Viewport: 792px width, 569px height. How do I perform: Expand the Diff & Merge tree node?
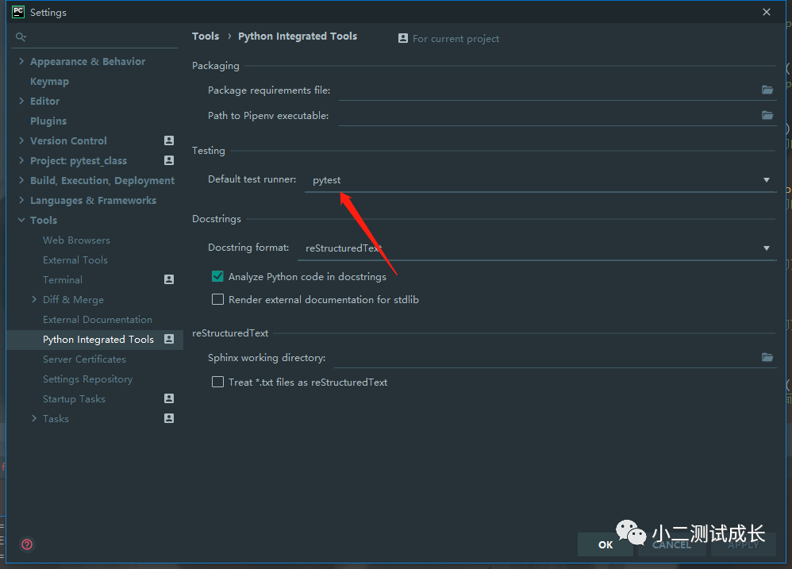click(34, 299)
